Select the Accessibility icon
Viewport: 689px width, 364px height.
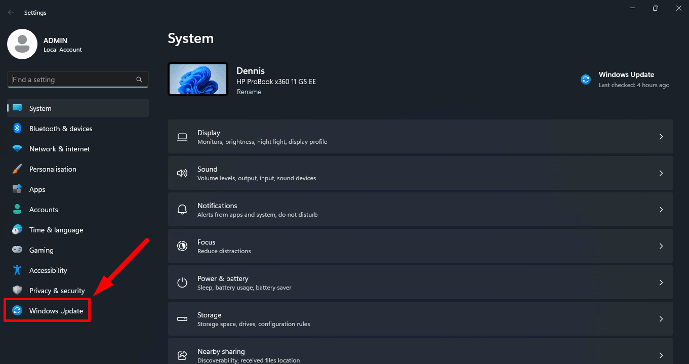(x=17, y=270)
